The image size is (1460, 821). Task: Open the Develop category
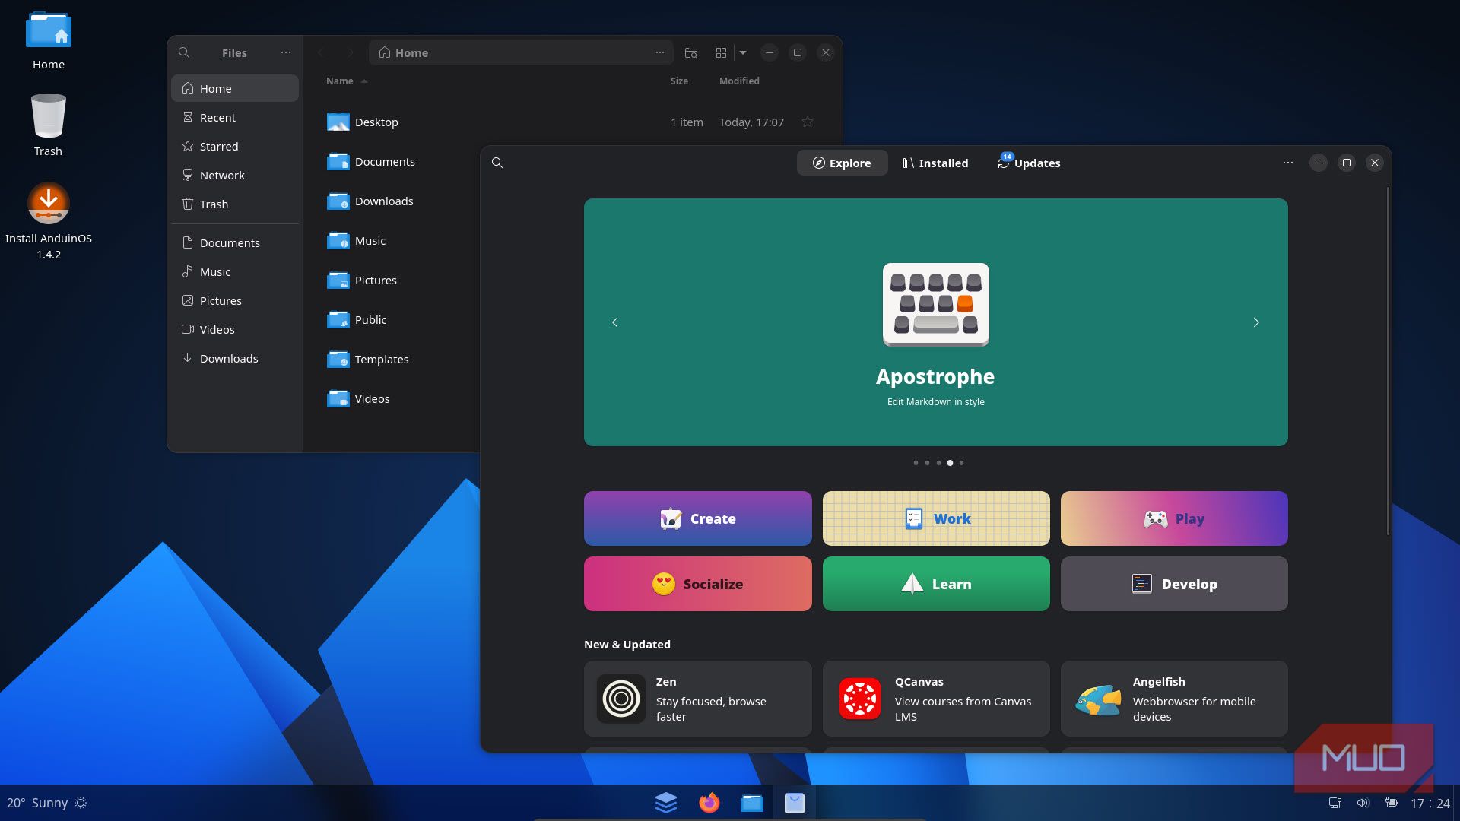point(1174,584)
